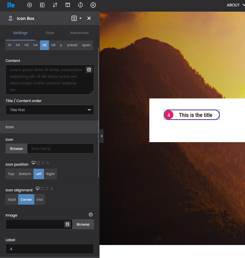The image size is (245, 258).
Task: Switch to the Style tab
Action: pyautogui.click(x=50, y=33)
